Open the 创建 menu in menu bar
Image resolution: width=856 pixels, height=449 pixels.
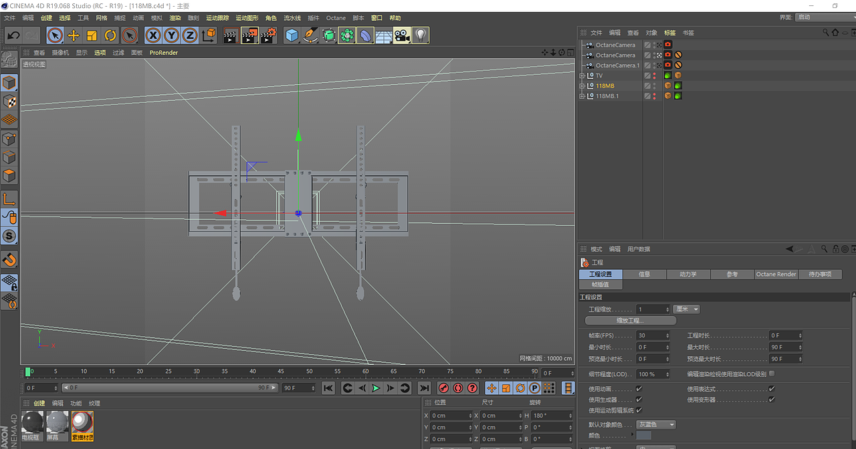tap(46, 18)
